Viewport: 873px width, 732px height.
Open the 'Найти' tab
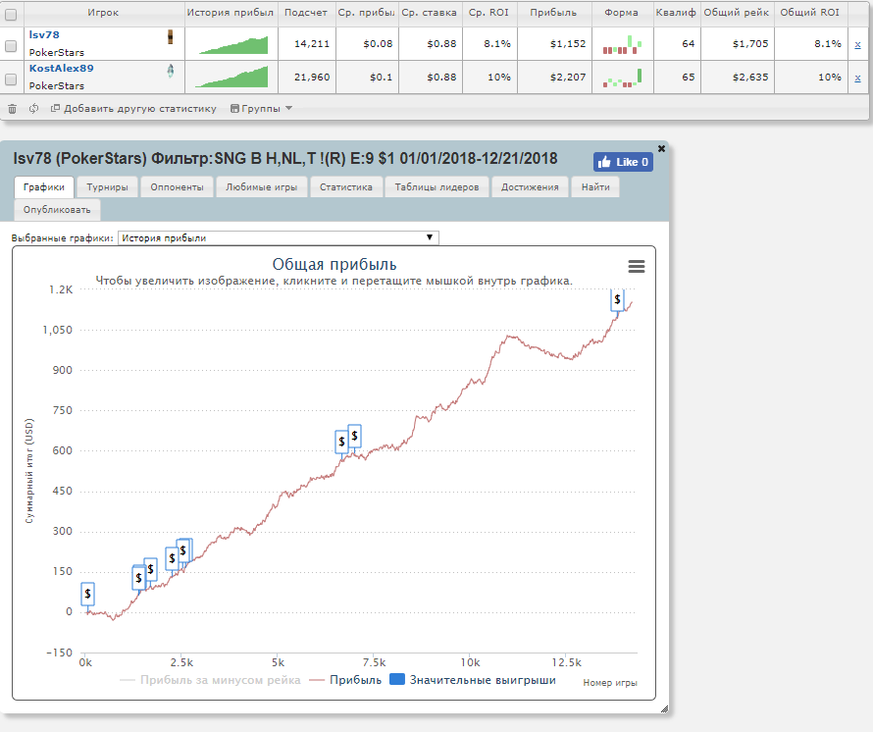click(x=595, y=187)
